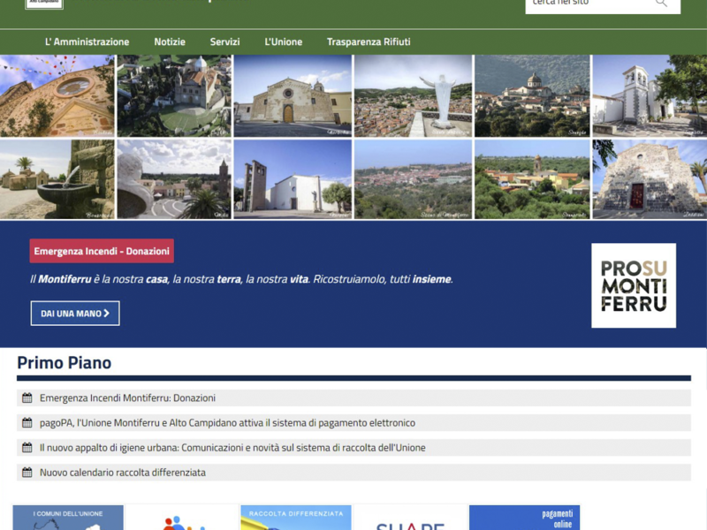Open the Raccolta Differenziata tile

point(296,518)
